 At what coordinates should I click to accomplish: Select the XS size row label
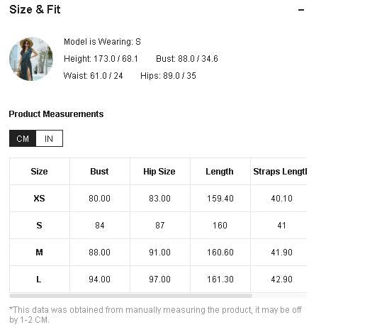click(40, 199)
